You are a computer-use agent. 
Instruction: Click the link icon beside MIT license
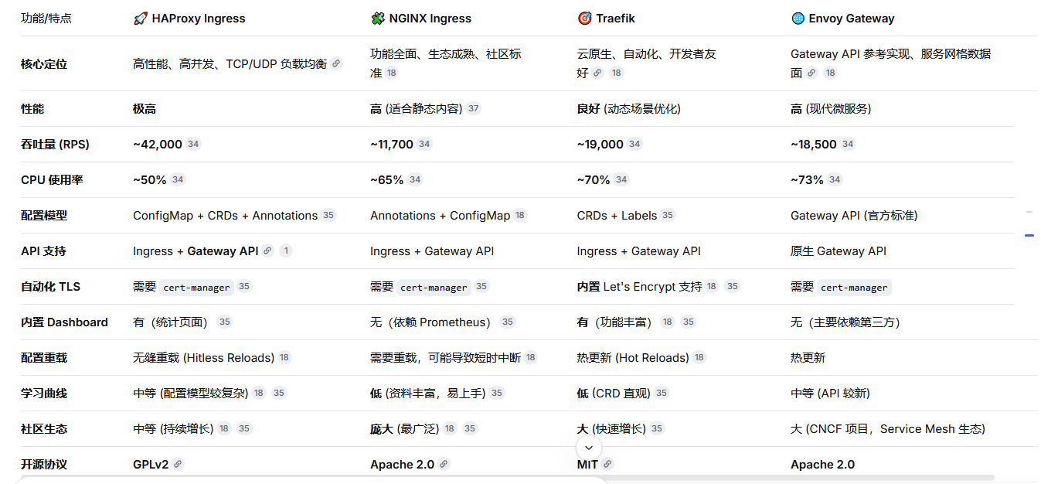[x=607, y=465]
